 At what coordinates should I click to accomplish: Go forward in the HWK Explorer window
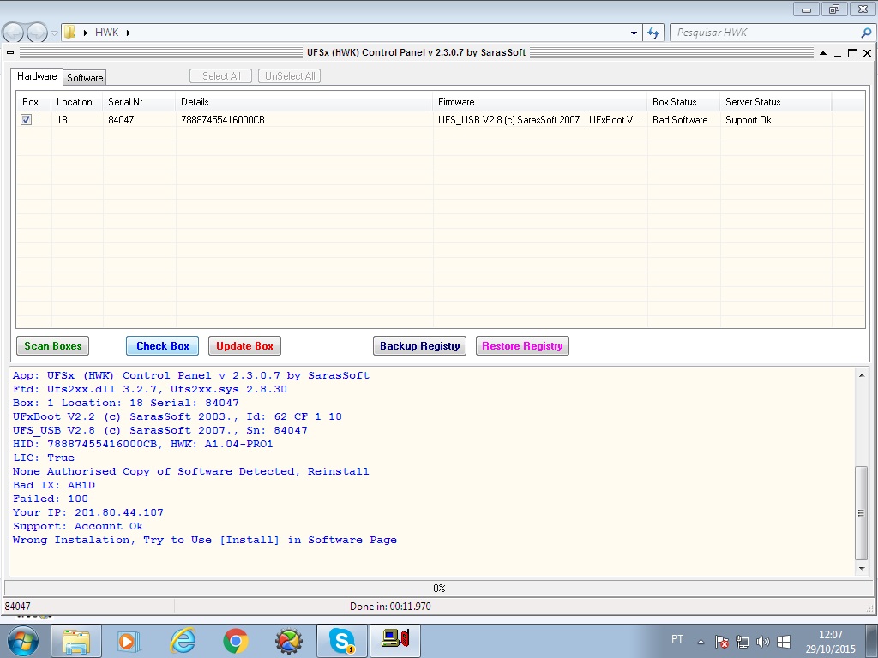point(37,33)
